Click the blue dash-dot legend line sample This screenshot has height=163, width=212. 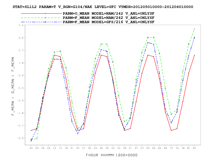pyautogui.click(x=41, y=22)
